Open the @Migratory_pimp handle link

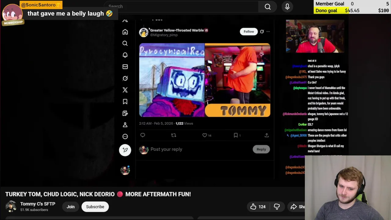pos(164,35)
